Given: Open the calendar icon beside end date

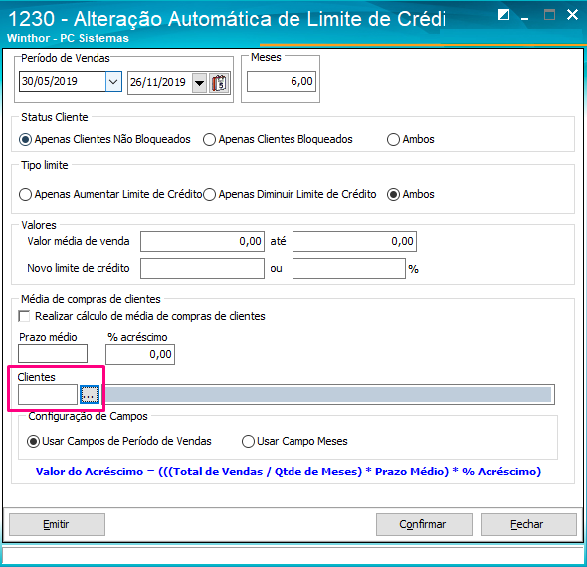Looking at the screenshot, I should (x=219, y=83).
